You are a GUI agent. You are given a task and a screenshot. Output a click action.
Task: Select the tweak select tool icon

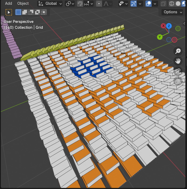[x=9, y=12]
